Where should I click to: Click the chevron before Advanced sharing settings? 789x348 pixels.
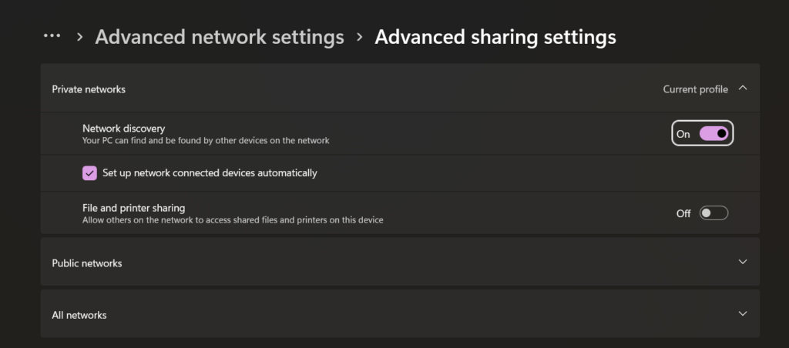[359, 37]
